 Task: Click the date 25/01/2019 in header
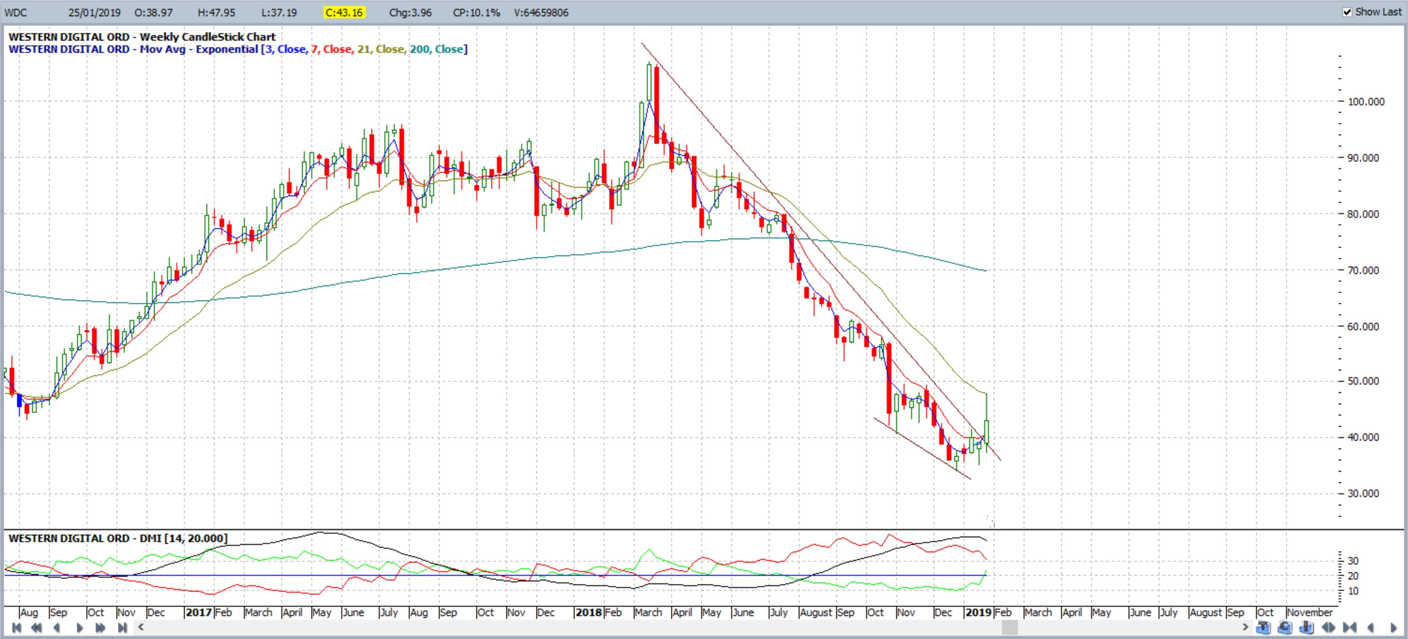coord(94,13)
